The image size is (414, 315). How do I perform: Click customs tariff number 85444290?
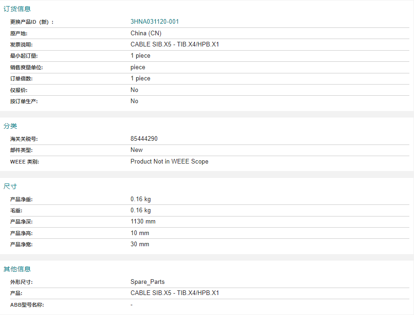[x=144, y=139]
